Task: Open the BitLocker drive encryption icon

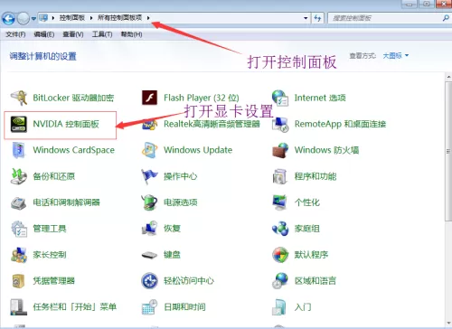Action: 19,98
